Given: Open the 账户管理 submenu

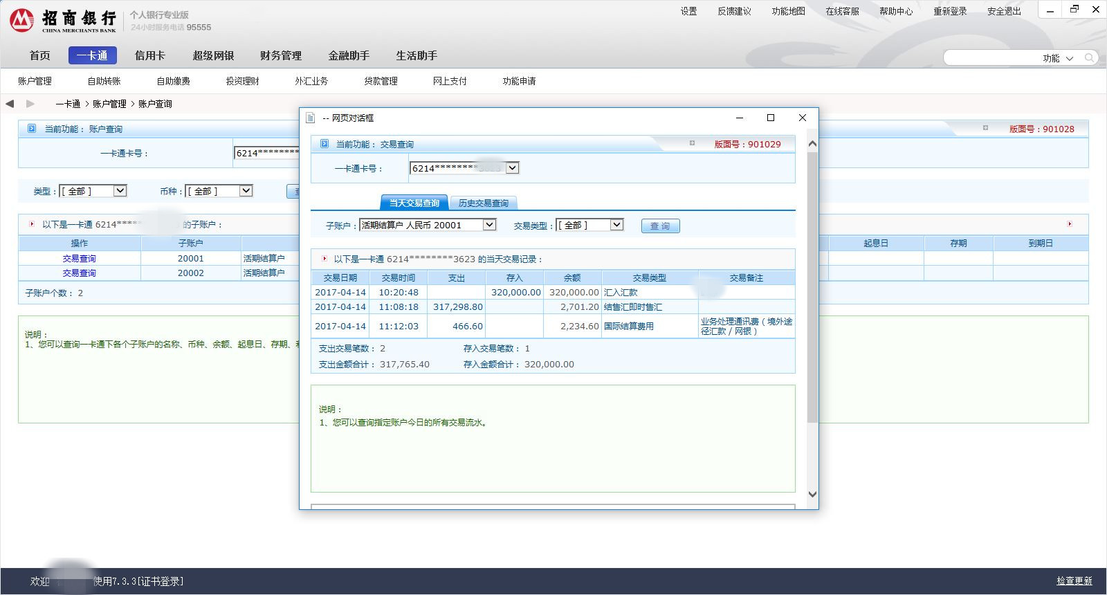Looking at the screenshot, I should click(35, 81).
